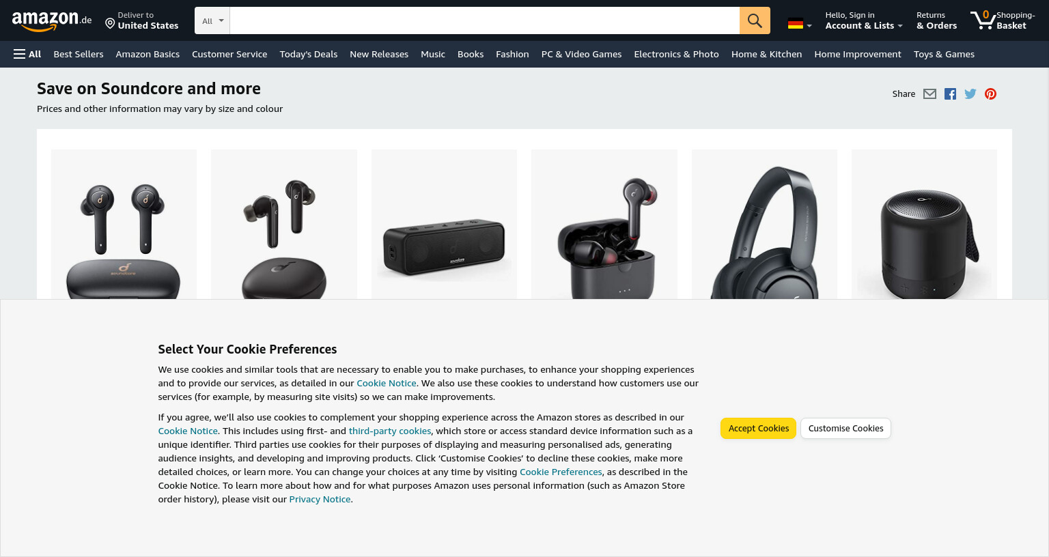Click the Customise Cookies button
The width and height of the screenshot is (1049, 557).
pyautogui.click(x=845, y=429)
